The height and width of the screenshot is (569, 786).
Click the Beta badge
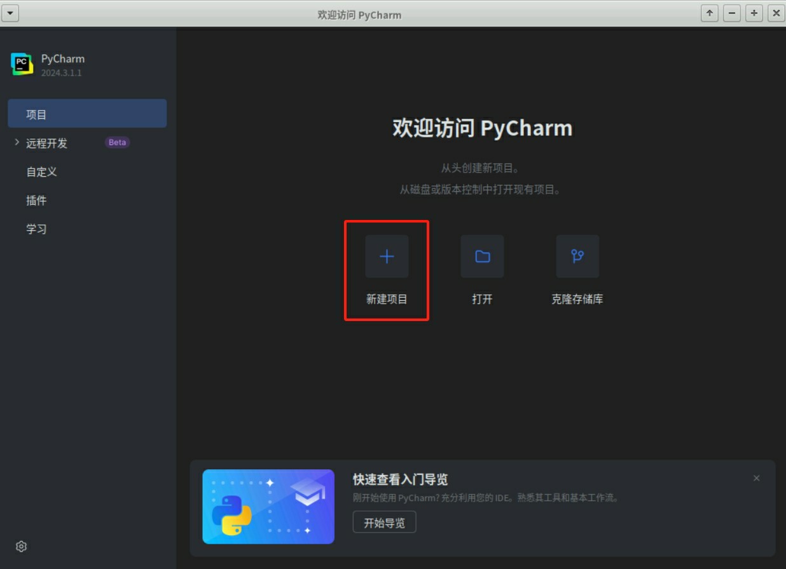(x=117, y=142)
